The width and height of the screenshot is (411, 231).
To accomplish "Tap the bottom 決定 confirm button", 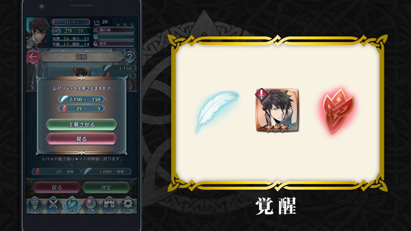I will point(106,188).
